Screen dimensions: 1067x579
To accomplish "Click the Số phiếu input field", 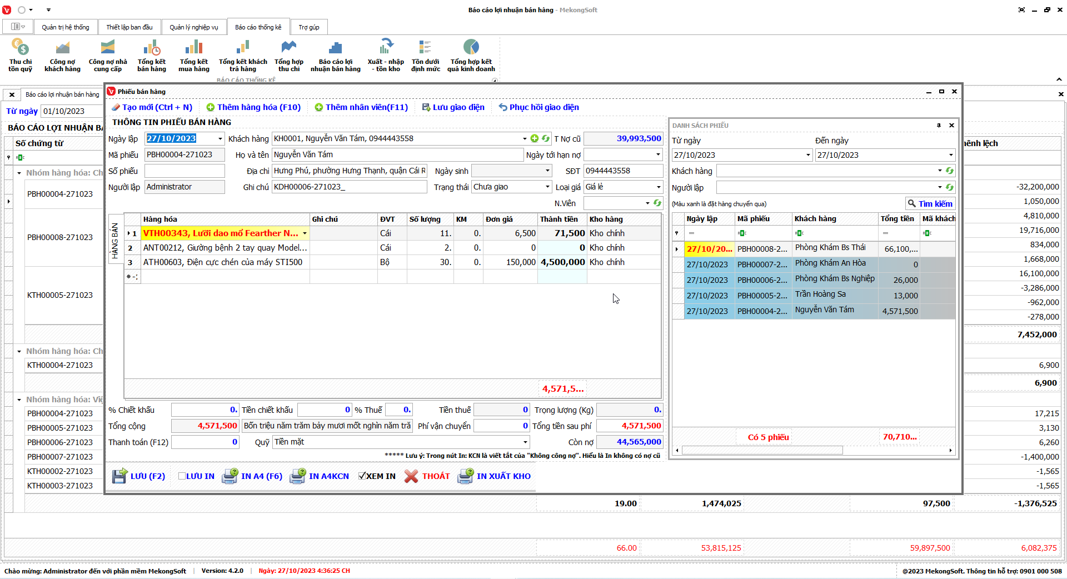I will (185, 171).
